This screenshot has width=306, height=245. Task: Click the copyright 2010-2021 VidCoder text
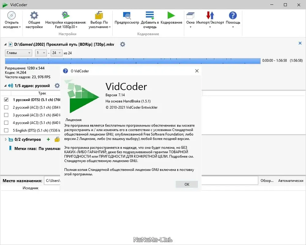coord(132,107)
